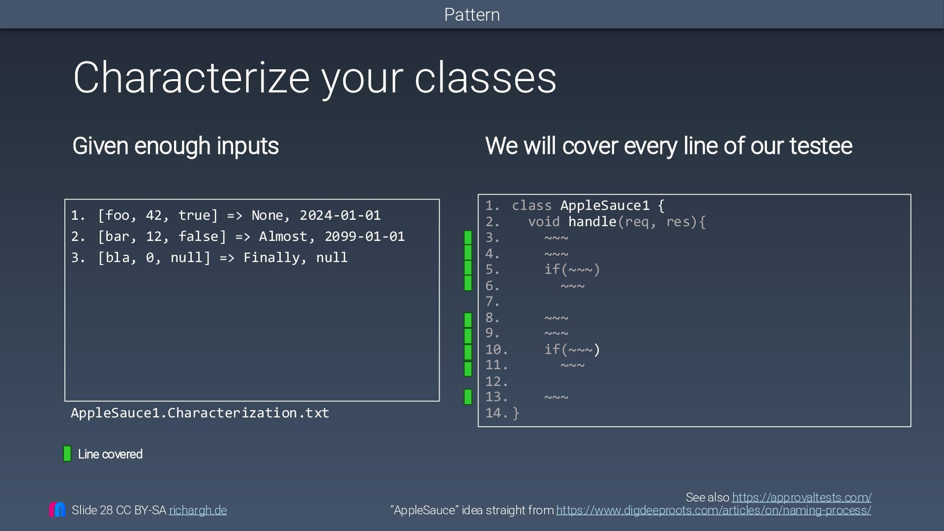This screenshot has width=944, height=531.
Task: Click the first input line starting with foo
Action: [226, 215]
